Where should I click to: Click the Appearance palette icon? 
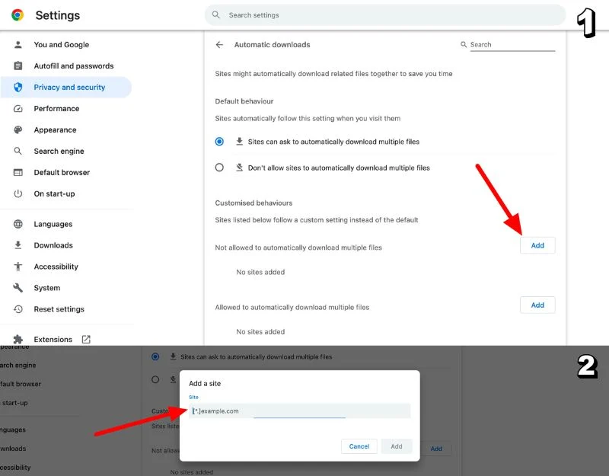(x=18, y=129)
